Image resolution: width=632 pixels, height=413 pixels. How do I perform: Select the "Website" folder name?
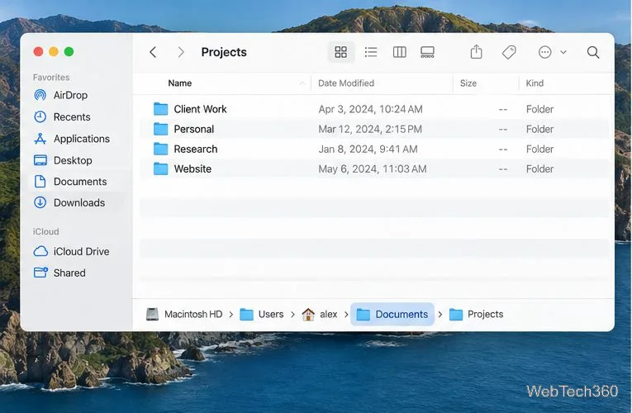(192, 169)
